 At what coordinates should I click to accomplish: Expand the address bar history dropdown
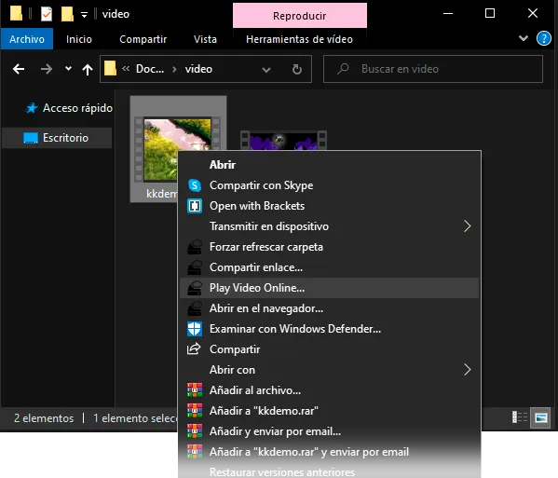click(x=266, y=69)
